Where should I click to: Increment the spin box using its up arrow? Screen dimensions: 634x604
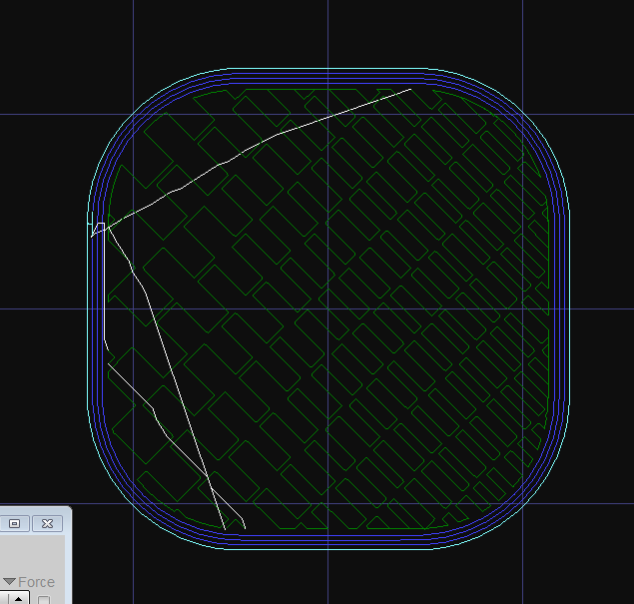click(18, 599)
